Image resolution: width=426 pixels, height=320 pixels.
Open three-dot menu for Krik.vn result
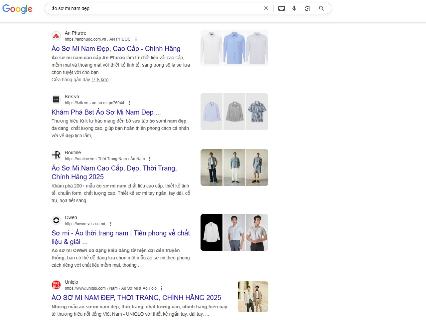click(130, 103)
